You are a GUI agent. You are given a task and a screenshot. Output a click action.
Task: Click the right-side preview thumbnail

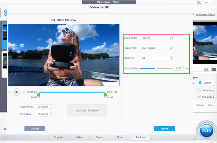(205, 43)
